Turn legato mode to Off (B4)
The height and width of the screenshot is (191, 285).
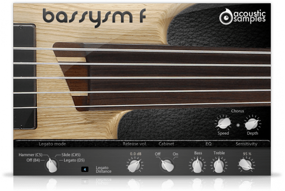[32, 161]
